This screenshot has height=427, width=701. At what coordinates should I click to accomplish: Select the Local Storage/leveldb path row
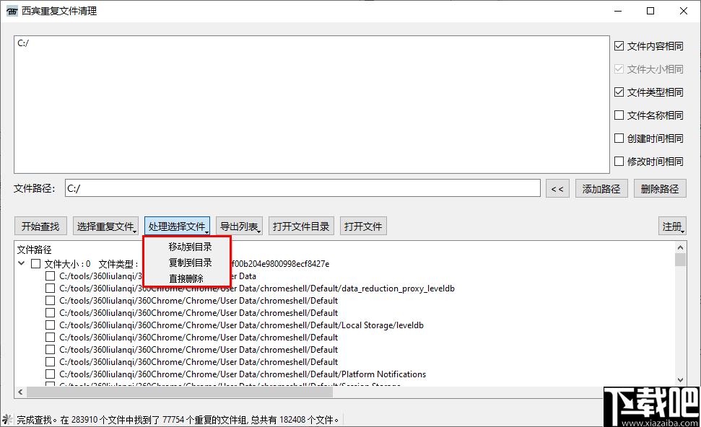(x=241, y=325)
